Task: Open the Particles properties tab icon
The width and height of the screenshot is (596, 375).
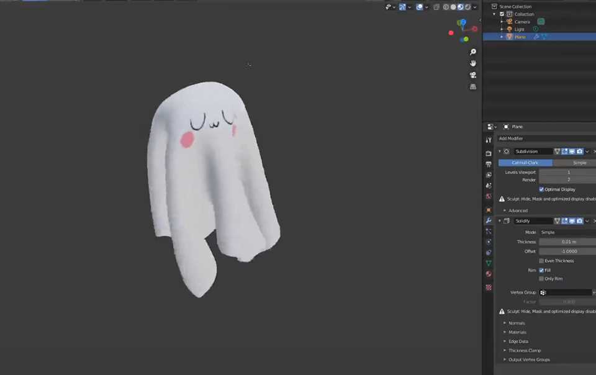Action: (x=489, y=231)
